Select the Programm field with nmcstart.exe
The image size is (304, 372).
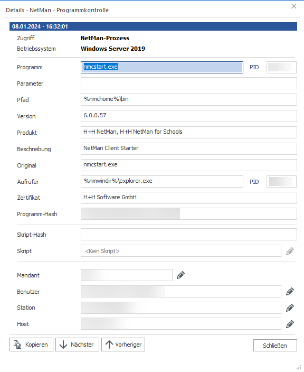162,67
